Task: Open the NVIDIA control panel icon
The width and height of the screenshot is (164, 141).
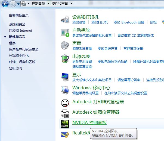Action: tap(65, 124)
